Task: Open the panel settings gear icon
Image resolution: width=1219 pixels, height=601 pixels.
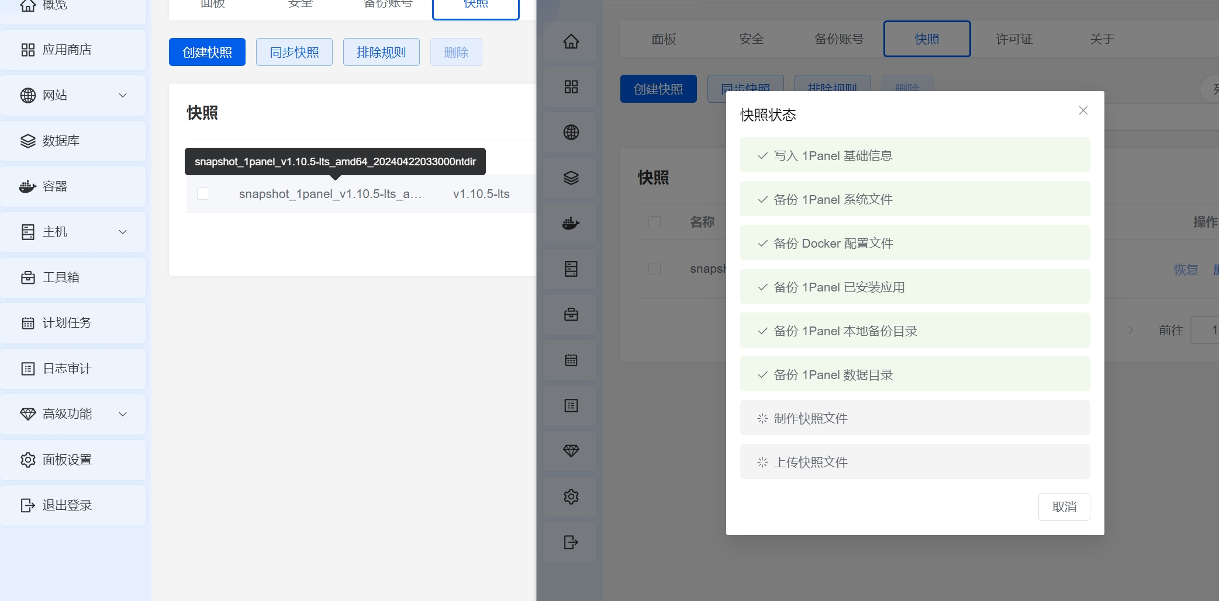Action: [570, 496]
